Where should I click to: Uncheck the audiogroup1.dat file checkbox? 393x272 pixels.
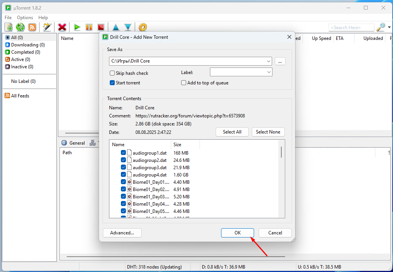coord(123,153)
